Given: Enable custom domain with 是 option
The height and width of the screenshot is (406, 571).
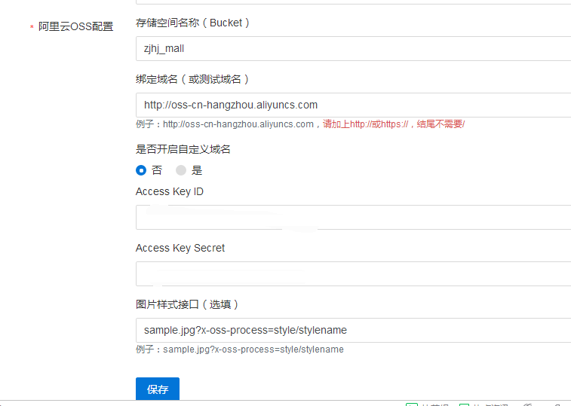Looking at the screenshot, I should coord(181,170).
